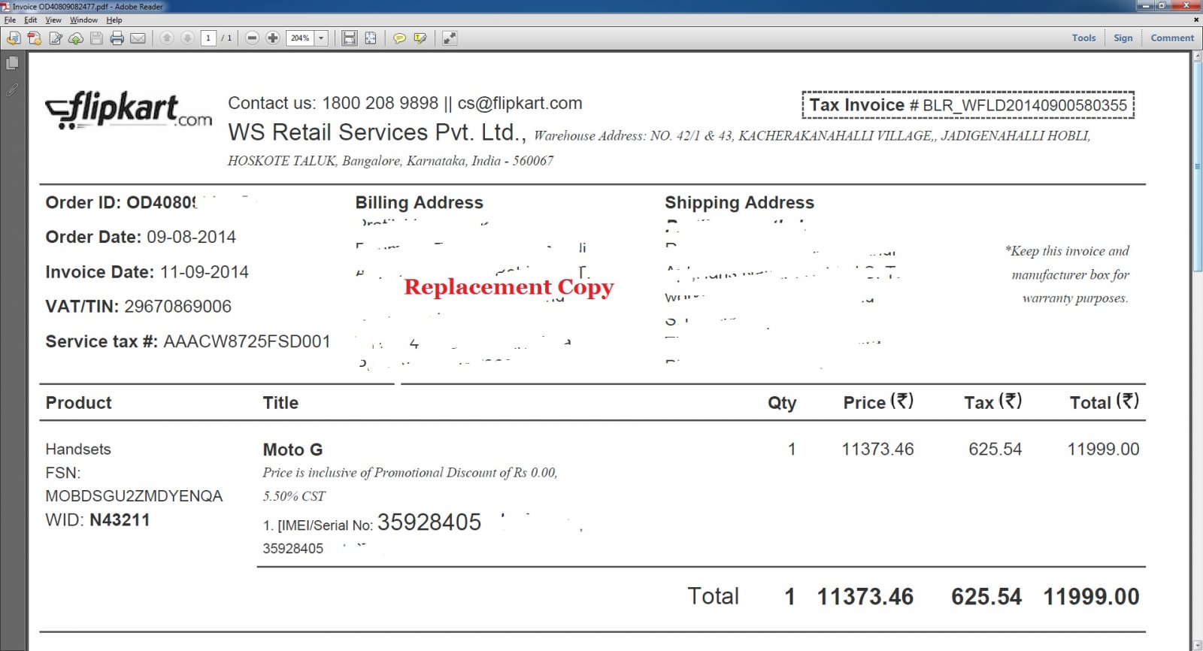
Task: Click the zoom out minus button
Action: [253, 38]
